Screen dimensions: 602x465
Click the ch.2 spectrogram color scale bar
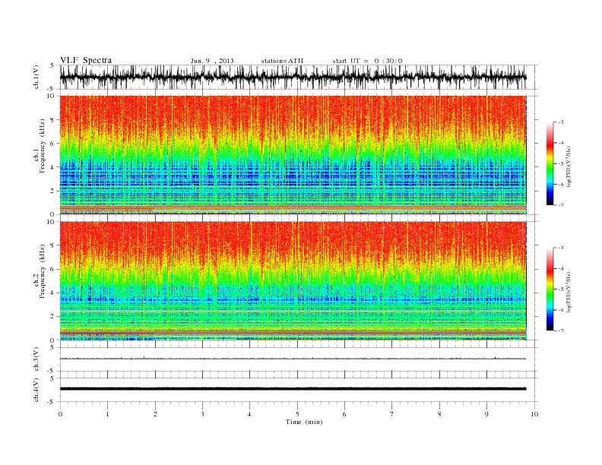point(550,289)
